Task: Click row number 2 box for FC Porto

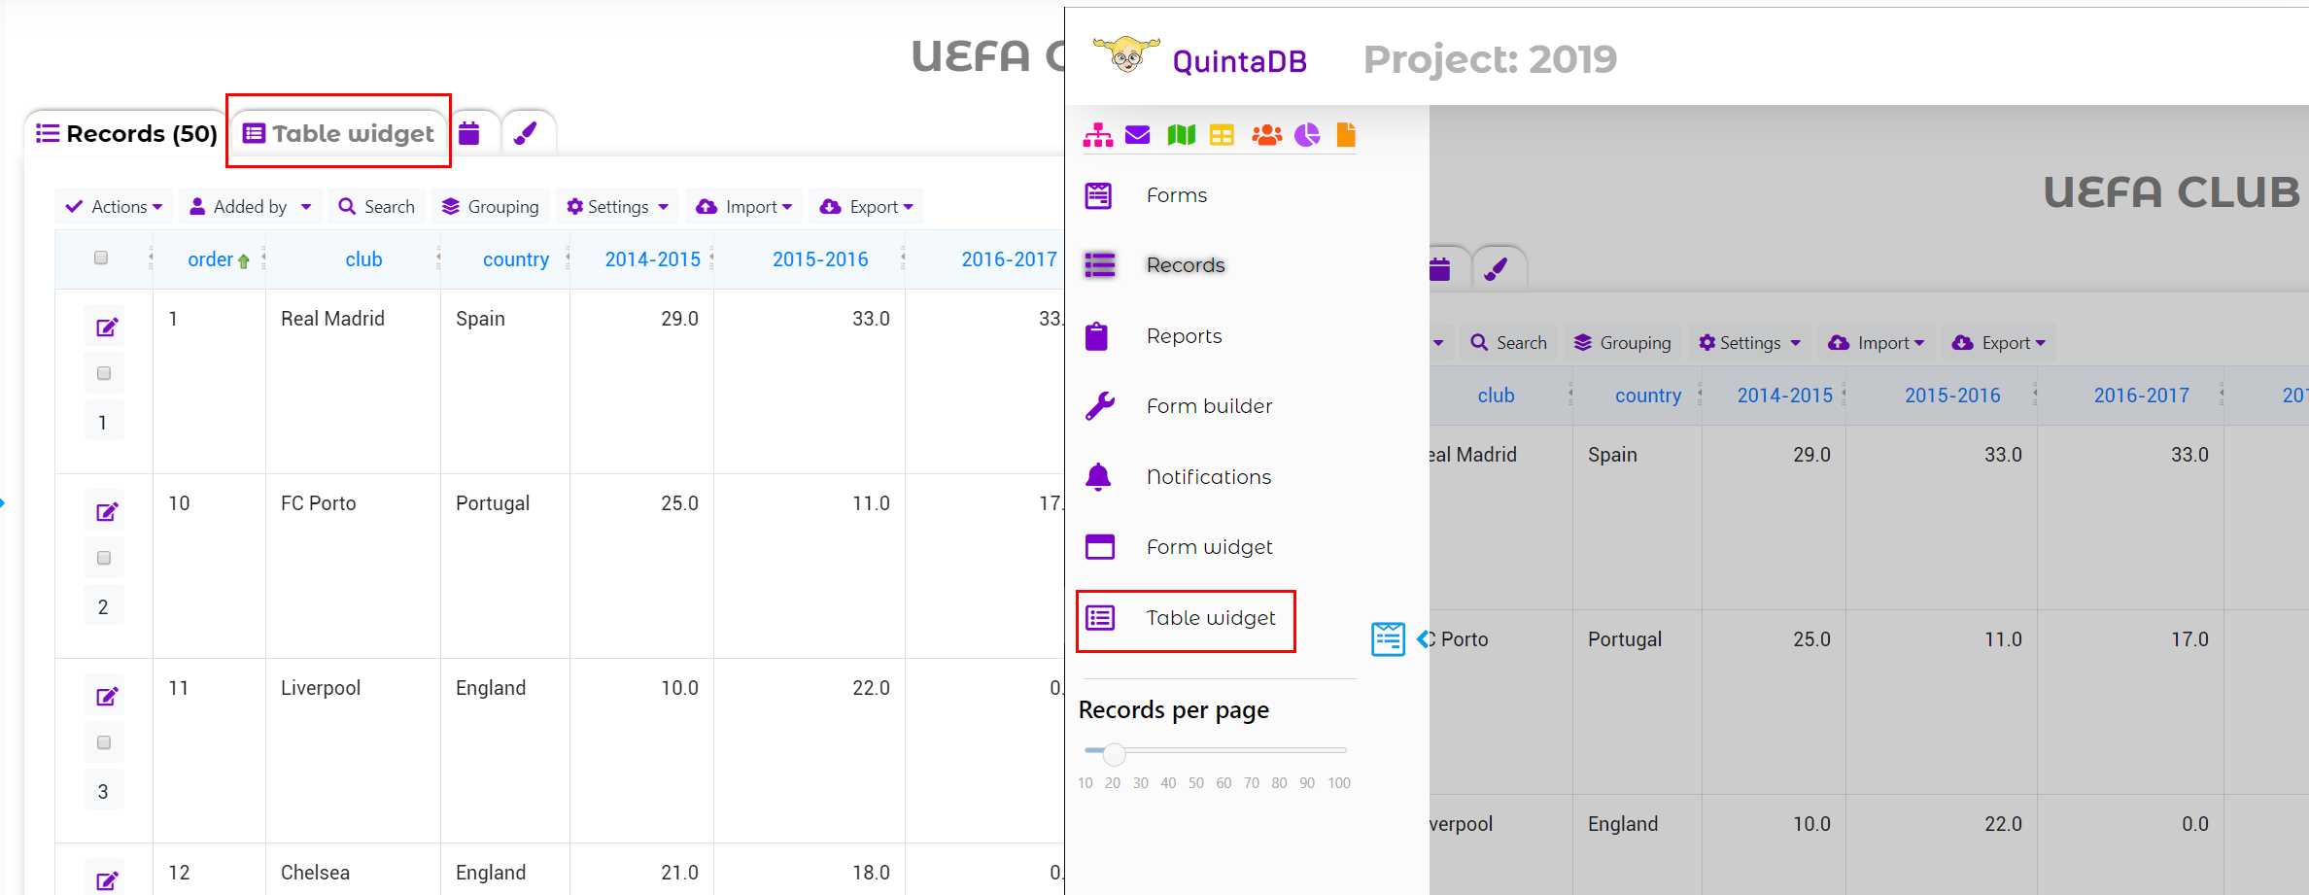Action: click(103, 606)
